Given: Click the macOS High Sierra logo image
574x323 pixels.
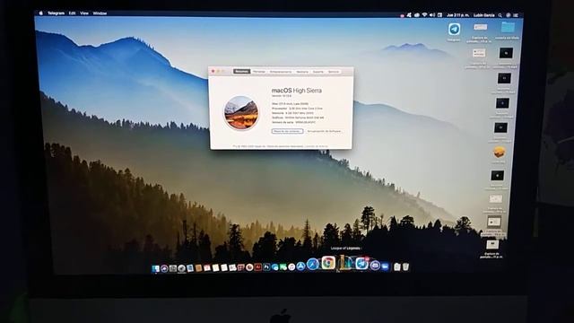Looking at the screenshot, I should click(241, 113).
